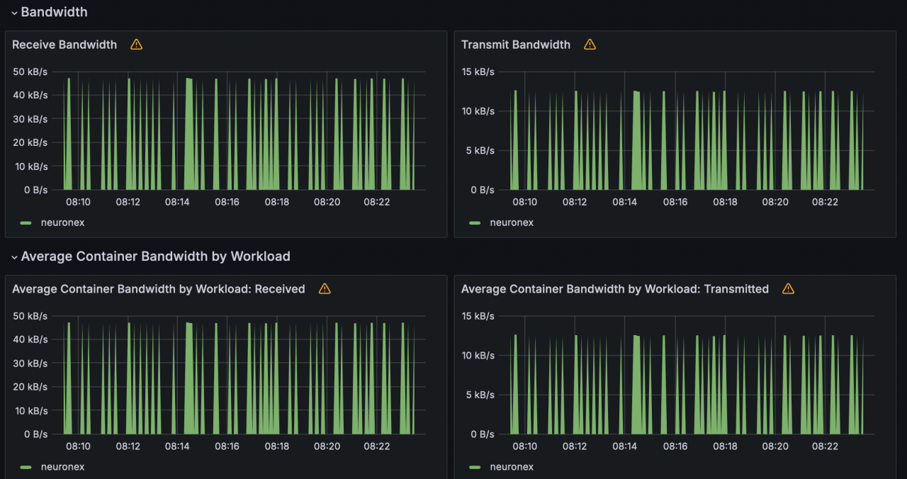Collapse Average Container Bandwidth by Workload chevron

[x=13, y=257]
